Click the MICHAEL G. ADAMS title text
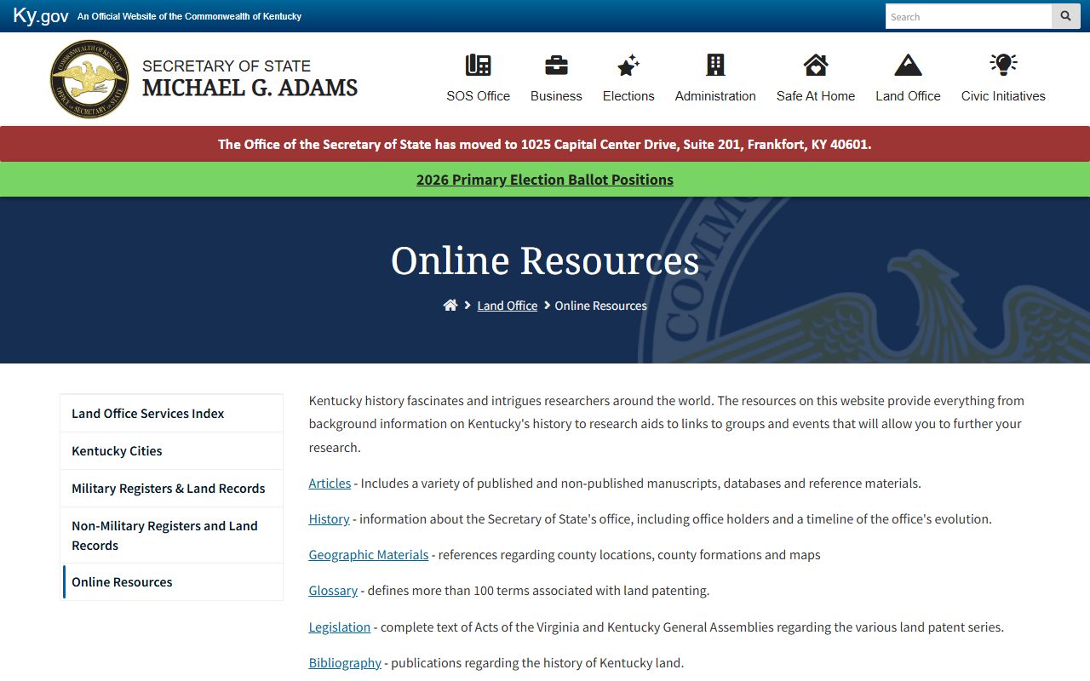Screen dimensions: 1090x681 click(250, 88)
